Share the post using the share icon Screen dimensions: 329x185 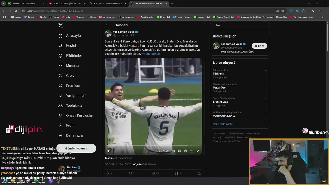tap(199, 173)
